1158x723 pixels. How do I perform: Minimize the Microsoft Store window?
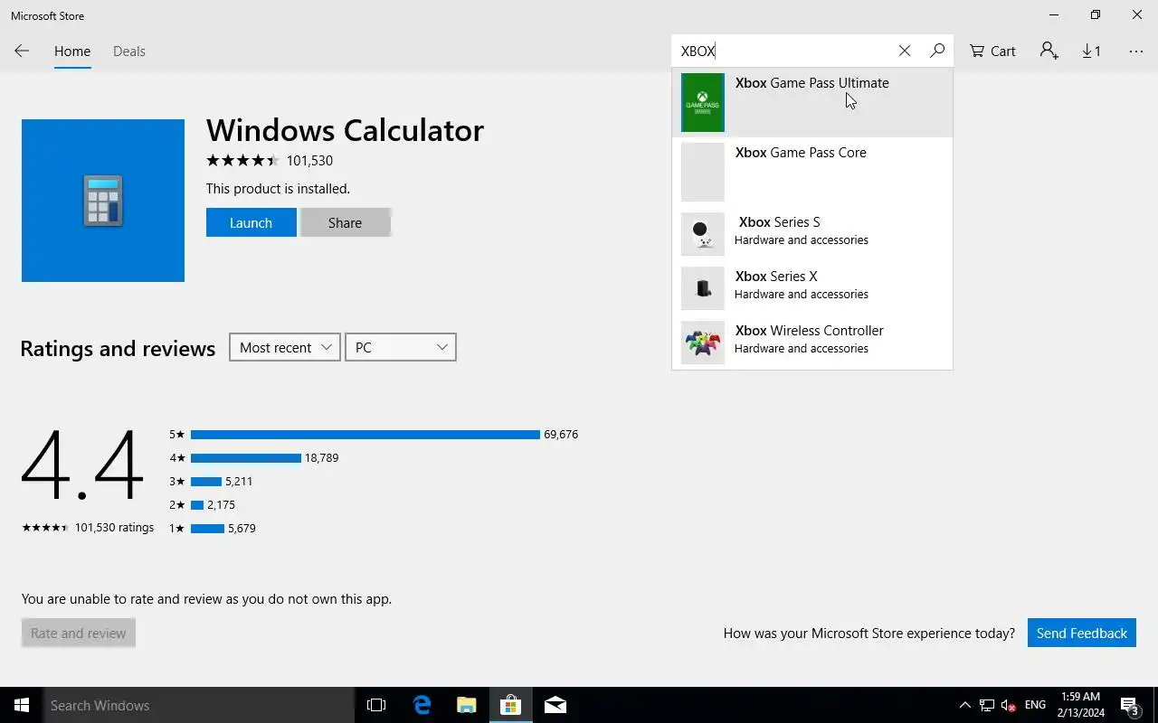(x=1054, y=15)
